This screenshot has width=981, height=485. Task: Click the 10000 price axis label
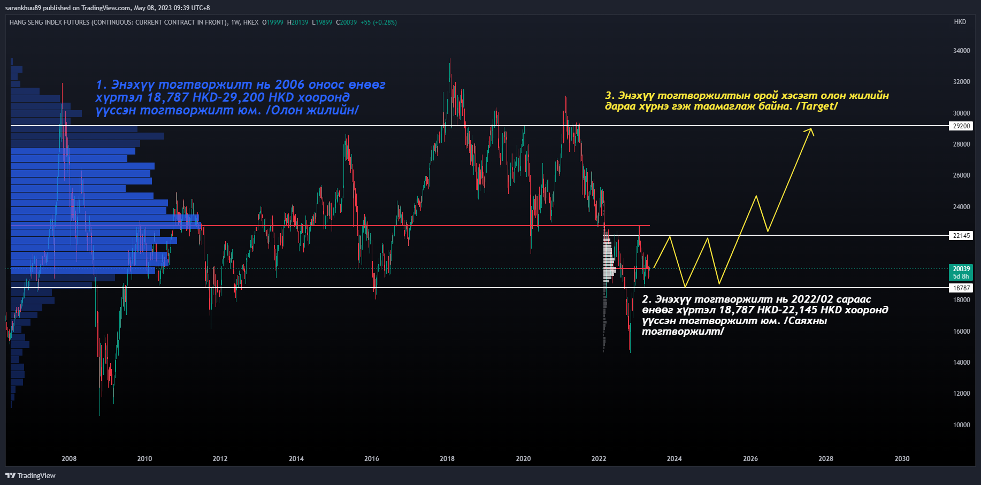click(961, 425)
